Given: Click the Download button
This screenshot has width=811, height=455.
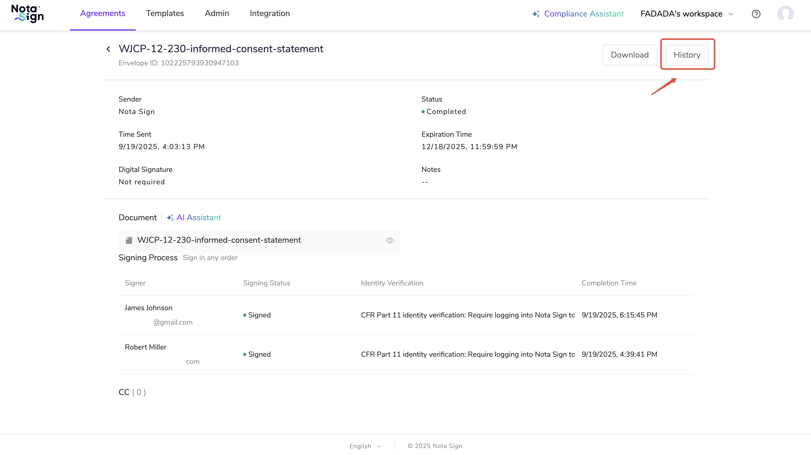Looking at the screenshot, I should click(x=630, y=55).
